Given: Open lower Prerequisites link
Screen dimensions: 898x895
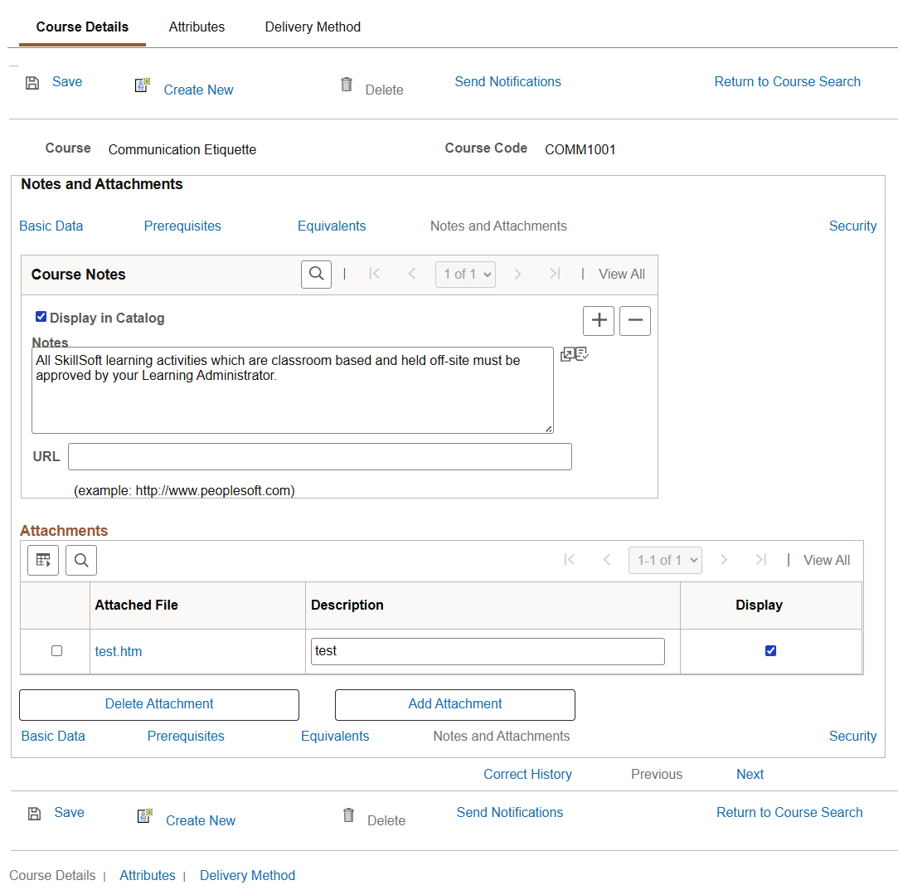Looking at the screenshot, I should pyautogui.click(x=186, y=737).
